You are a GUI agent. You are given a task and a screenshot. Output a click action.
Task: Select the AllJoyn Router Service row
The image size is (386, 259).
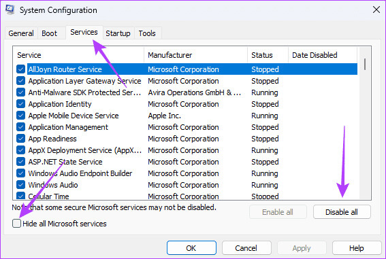(x=187, y=69)
